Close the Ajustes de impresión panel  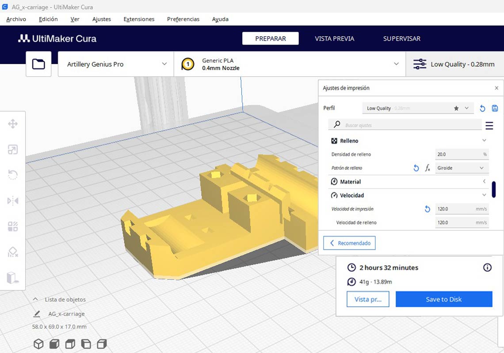[496, 88]
